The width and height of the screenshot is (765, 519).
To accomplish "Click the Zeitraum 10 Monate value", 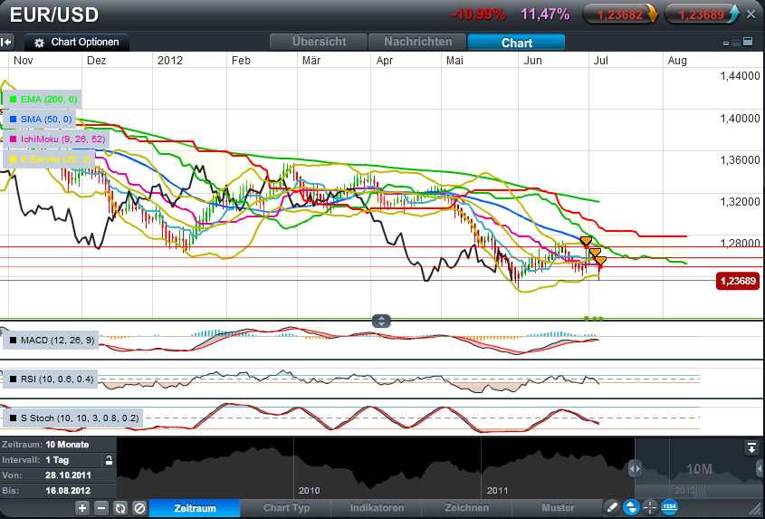I will point(67,445).
